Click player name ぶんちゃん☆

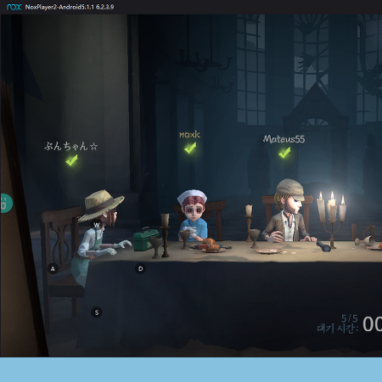point(71,146)
